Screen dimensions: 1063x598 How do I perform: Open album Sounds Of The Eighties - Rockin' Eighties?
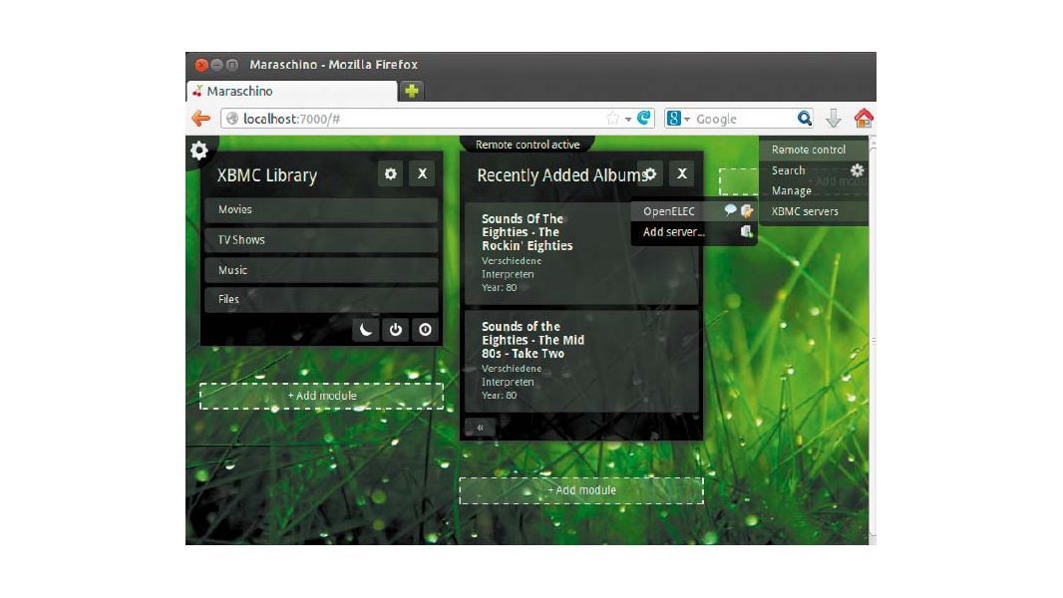581,252
